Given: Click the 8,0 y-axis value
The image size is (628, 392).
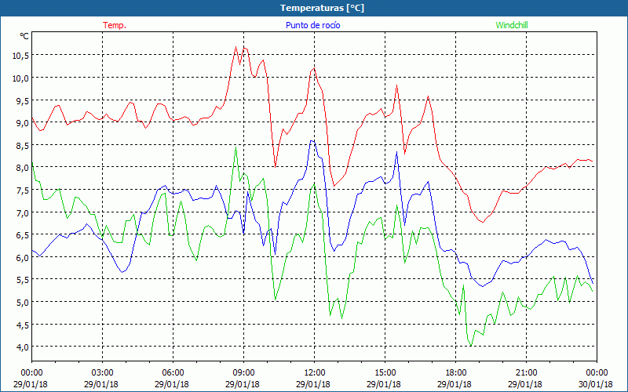Looking at the screenshot, I should [23, 168].
